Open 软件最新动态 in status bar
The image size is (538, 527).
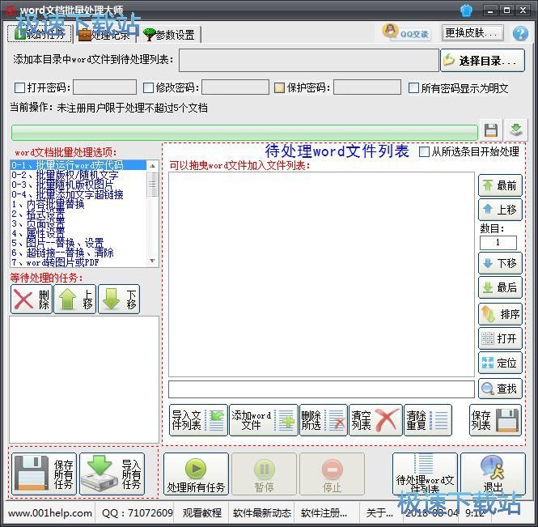pyautogui.click(x=262, y=513)
